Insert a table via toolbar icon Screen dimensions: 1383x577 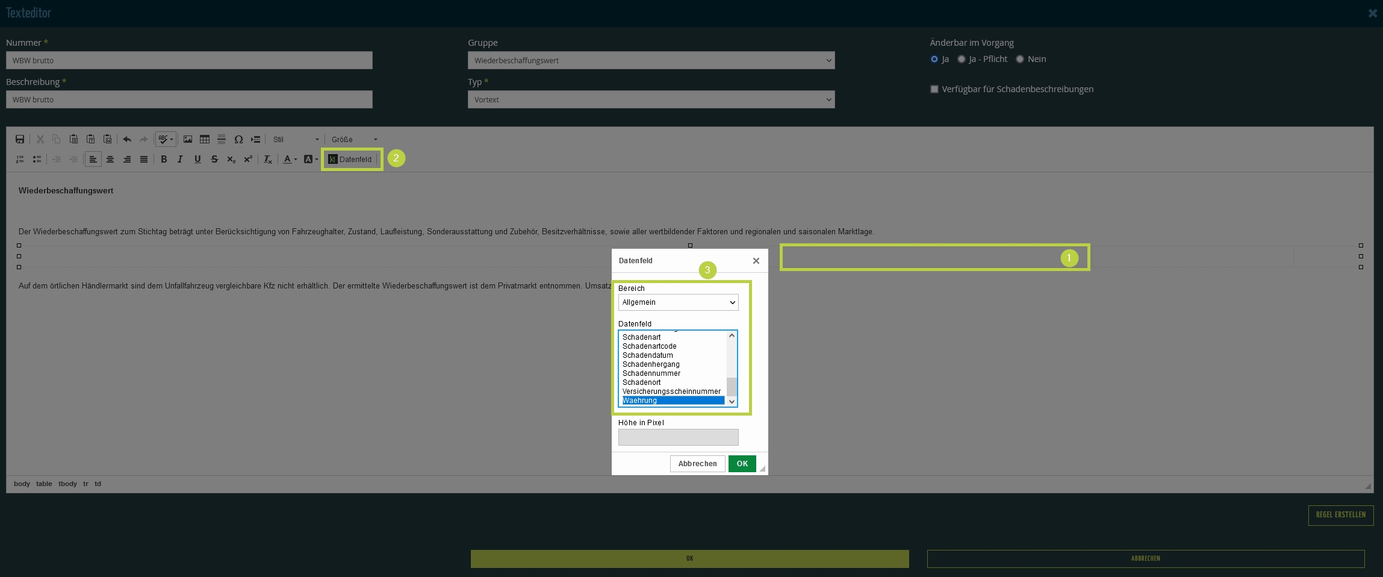pyautogui.click(x=205, y=140)
